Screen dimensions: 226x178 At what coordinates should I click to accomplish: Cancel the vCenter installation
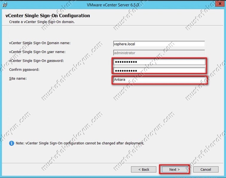tap(206, 169)
